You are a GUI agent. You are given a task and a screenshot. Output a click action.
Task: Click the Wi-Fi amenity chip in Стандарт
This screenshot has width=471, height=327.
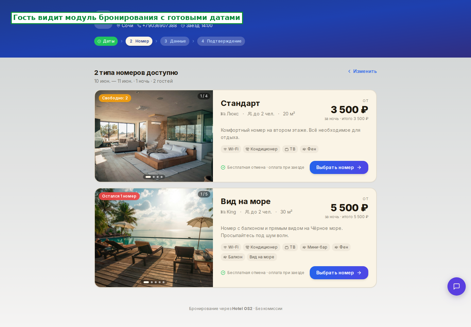(231, 149)
